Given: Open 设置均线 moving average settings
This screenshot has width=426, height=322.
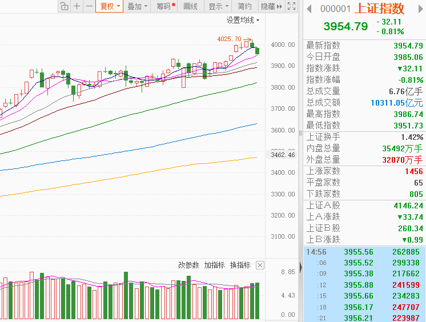Looking at the screenshot, I should 243,20.
